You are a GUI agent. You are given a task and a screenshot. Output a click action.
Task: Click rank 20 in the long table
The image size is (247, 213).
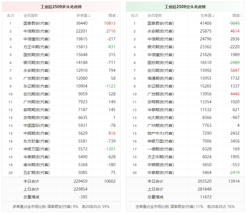coord(11,173)
